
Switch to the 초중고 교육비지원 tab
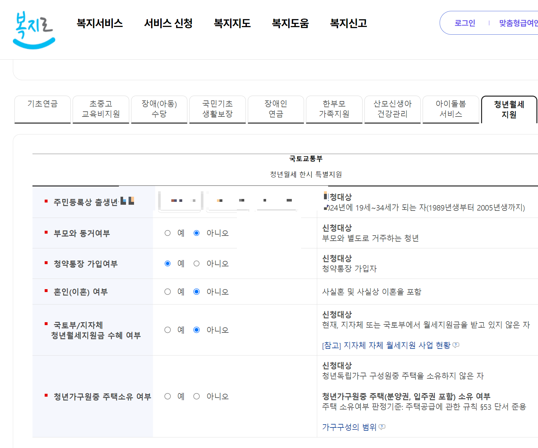[x=101, y=109]
